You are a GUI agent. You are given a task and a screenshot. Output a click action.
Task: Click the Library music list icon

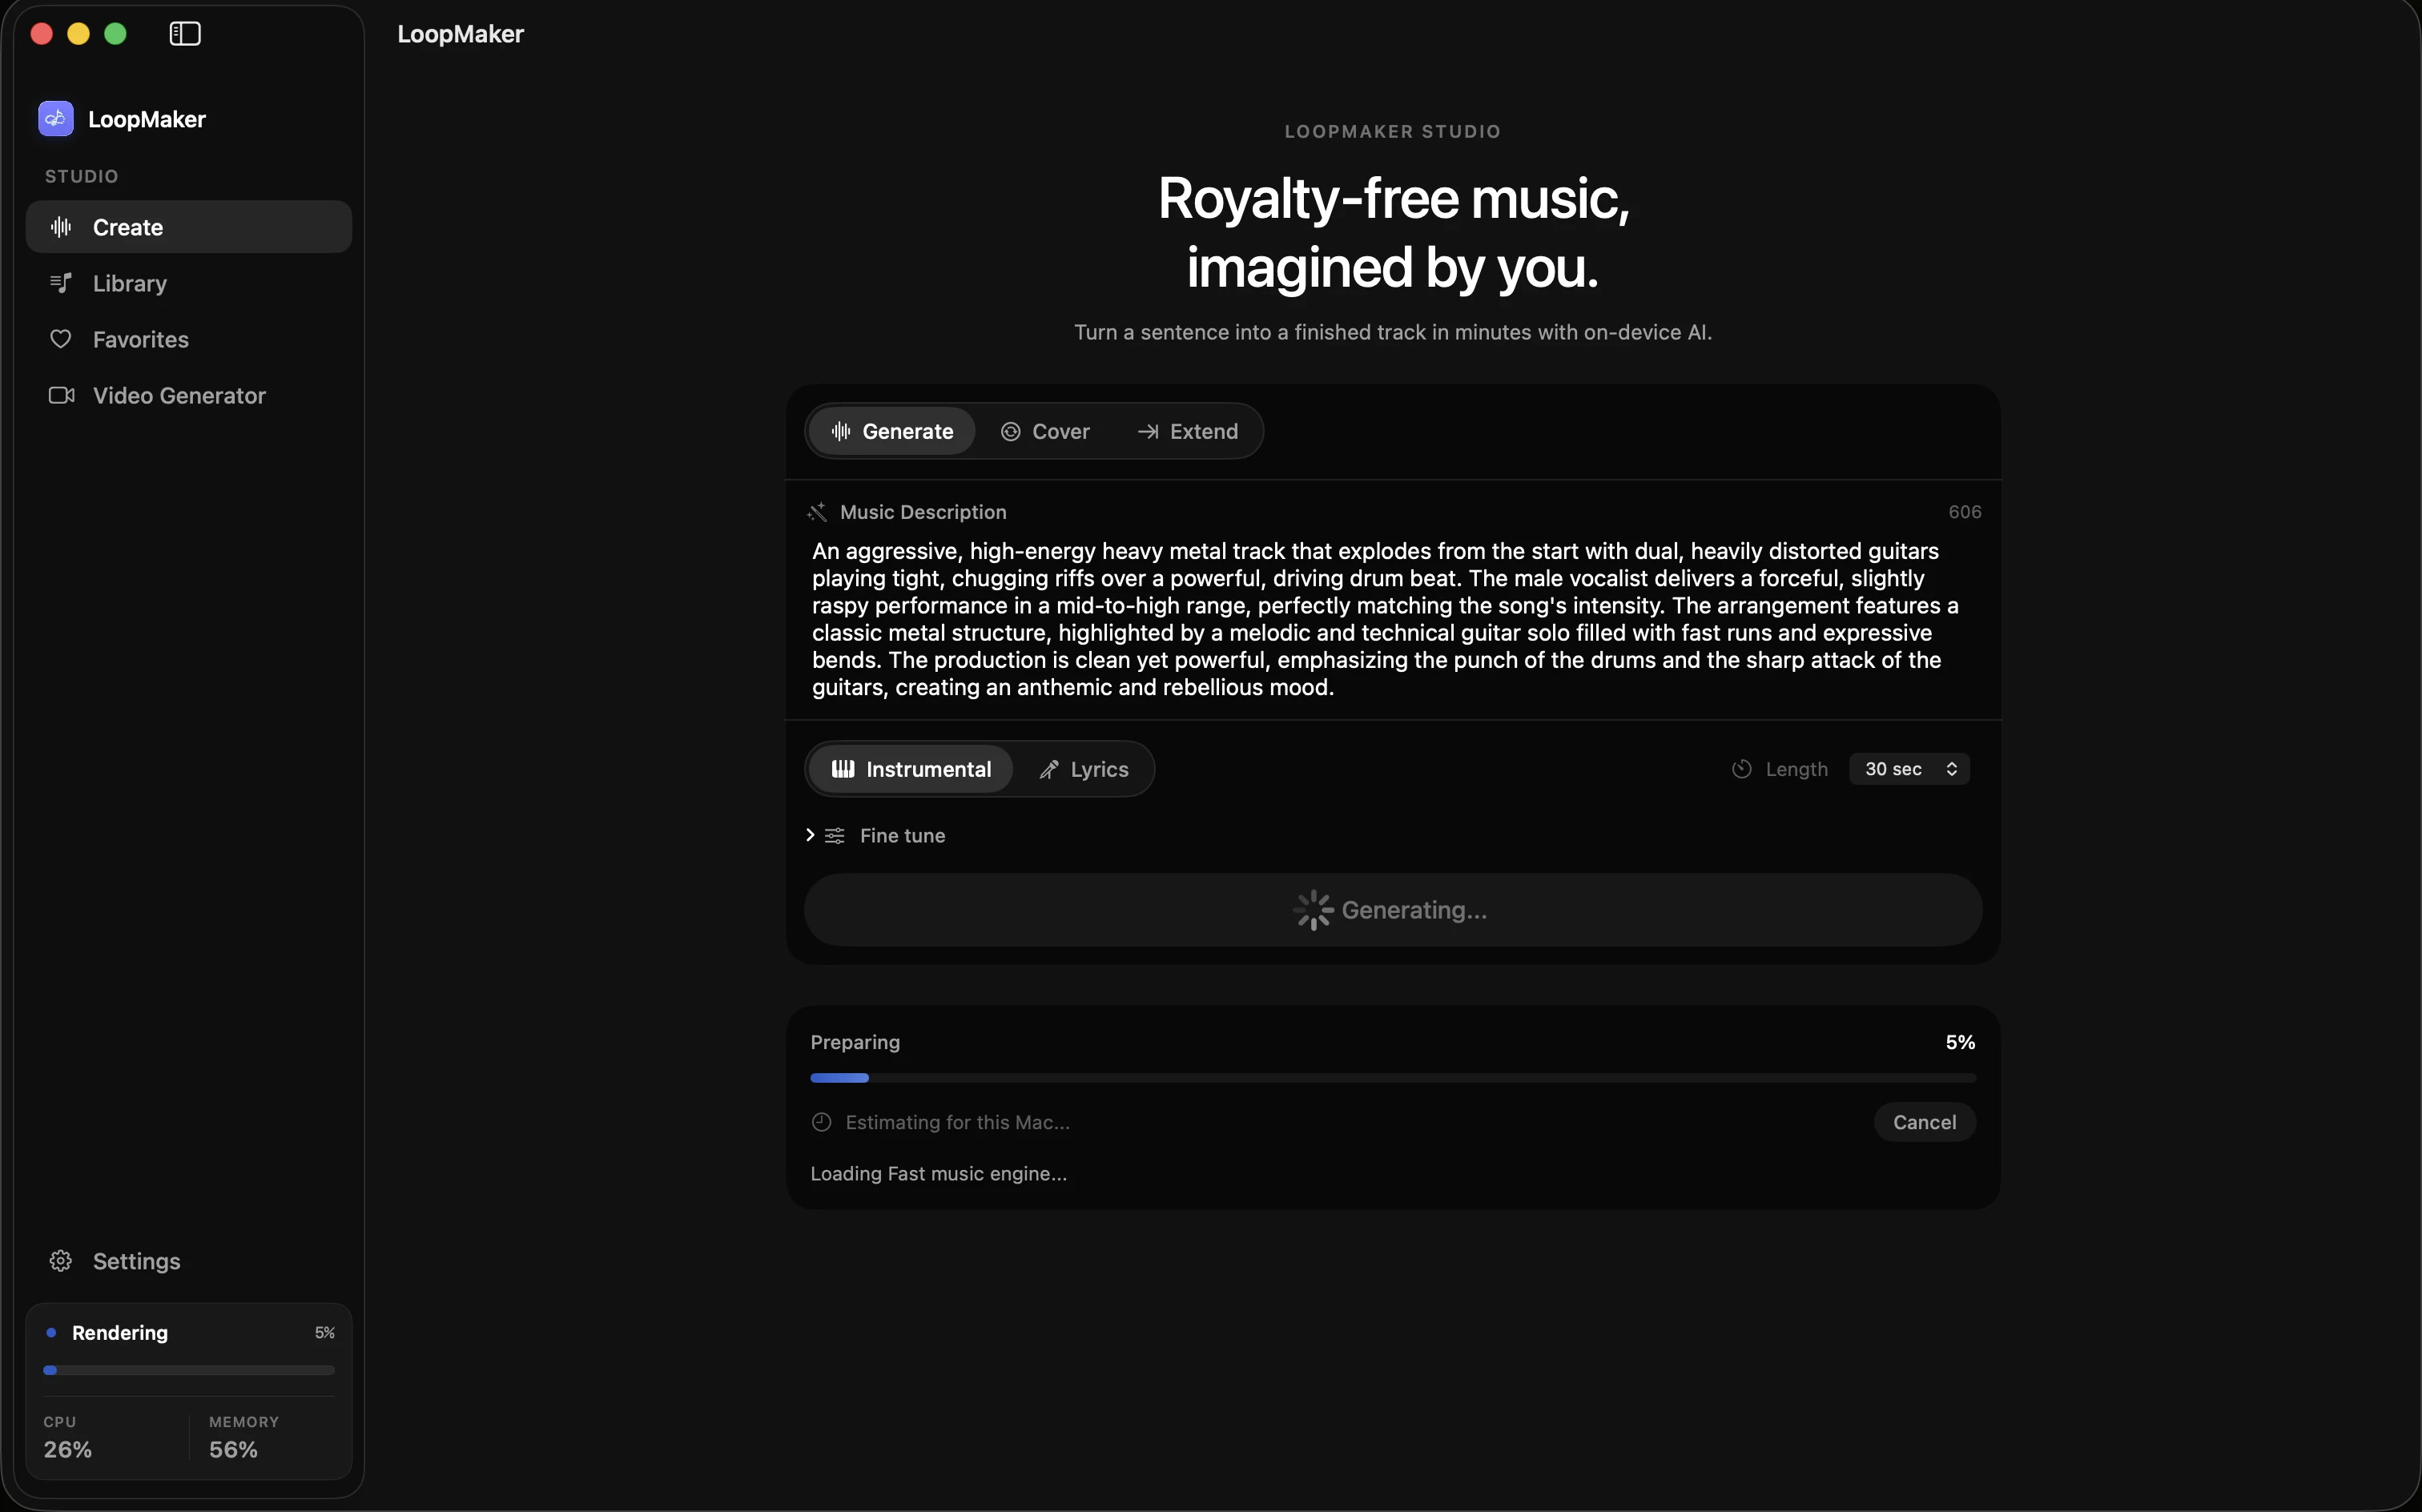pyautogui.click(x=61, y=283)
